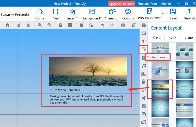The width and height of the screenshot is (196, 127).
Task: Create a New project from the toolbar
Action: 56,14
